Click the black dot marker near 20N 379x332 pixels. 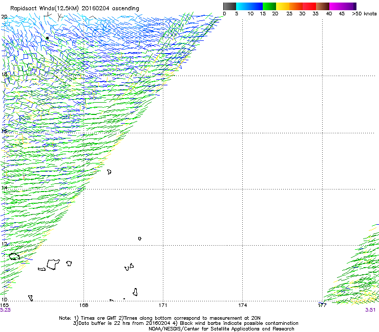pyautogui.click(x=47, y=38)
